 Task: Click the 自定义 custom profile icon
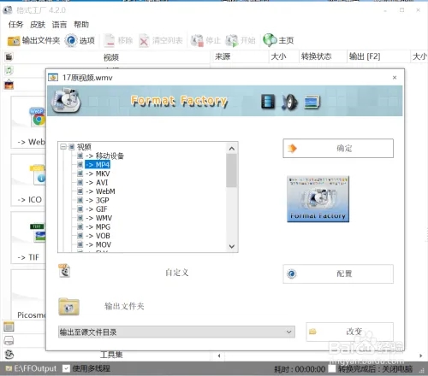coord(64,271)
